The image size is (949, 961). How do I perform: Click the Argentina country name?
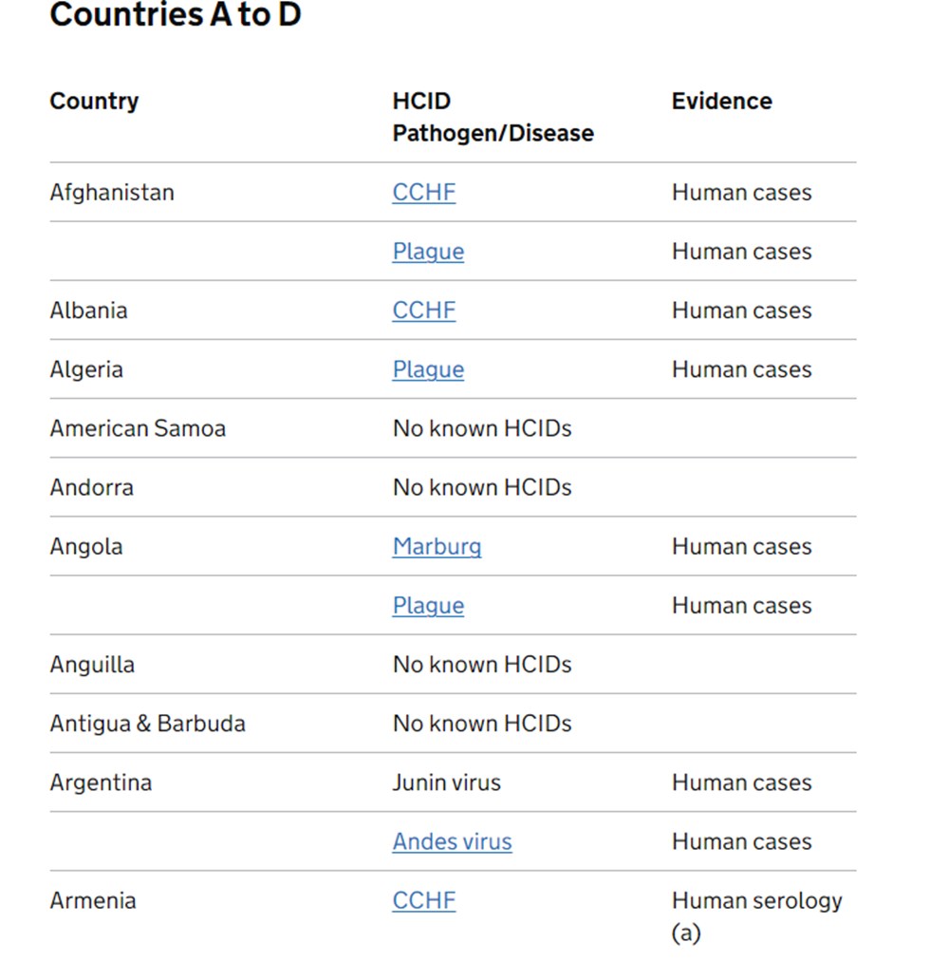click(101, 782)
